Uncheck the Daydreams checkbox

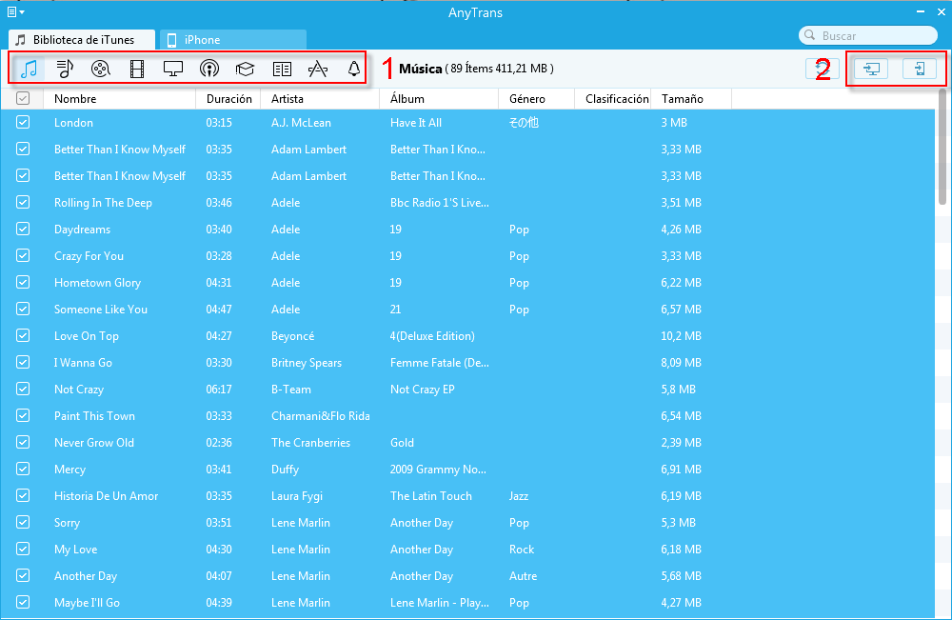click(x=23, y=229)
